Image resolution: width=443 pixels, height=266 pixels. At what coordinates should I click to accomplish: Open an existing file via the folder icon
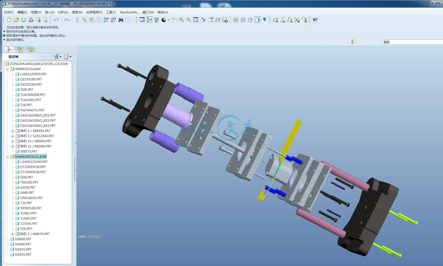(x=16, y=20)
